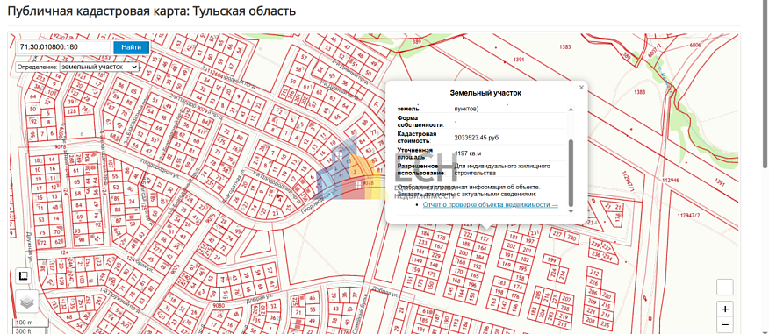This screenshot has height=334, width=769.
Task: Click the 100 m scale bar label
Action: pyautogui.click(x=24, y=323)
